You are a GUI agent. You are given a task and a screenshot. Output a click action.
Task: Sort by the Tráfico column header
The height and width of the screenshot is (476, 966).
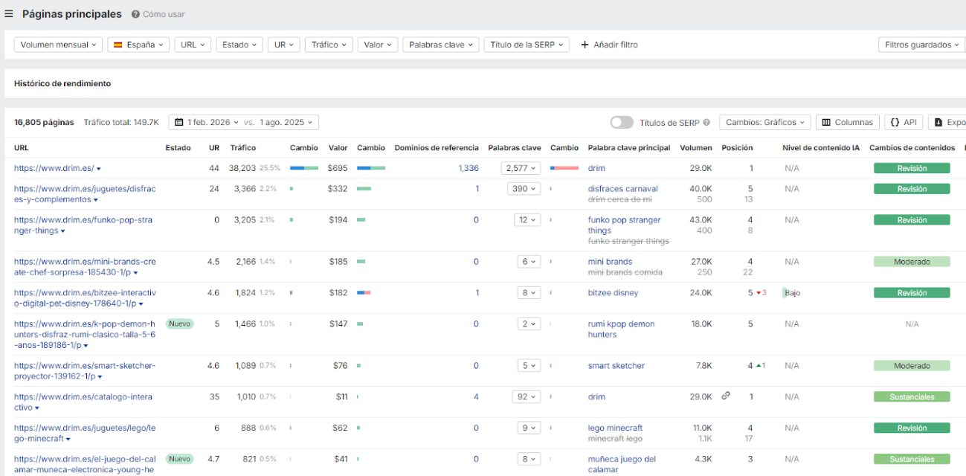(x=243, y=148)
